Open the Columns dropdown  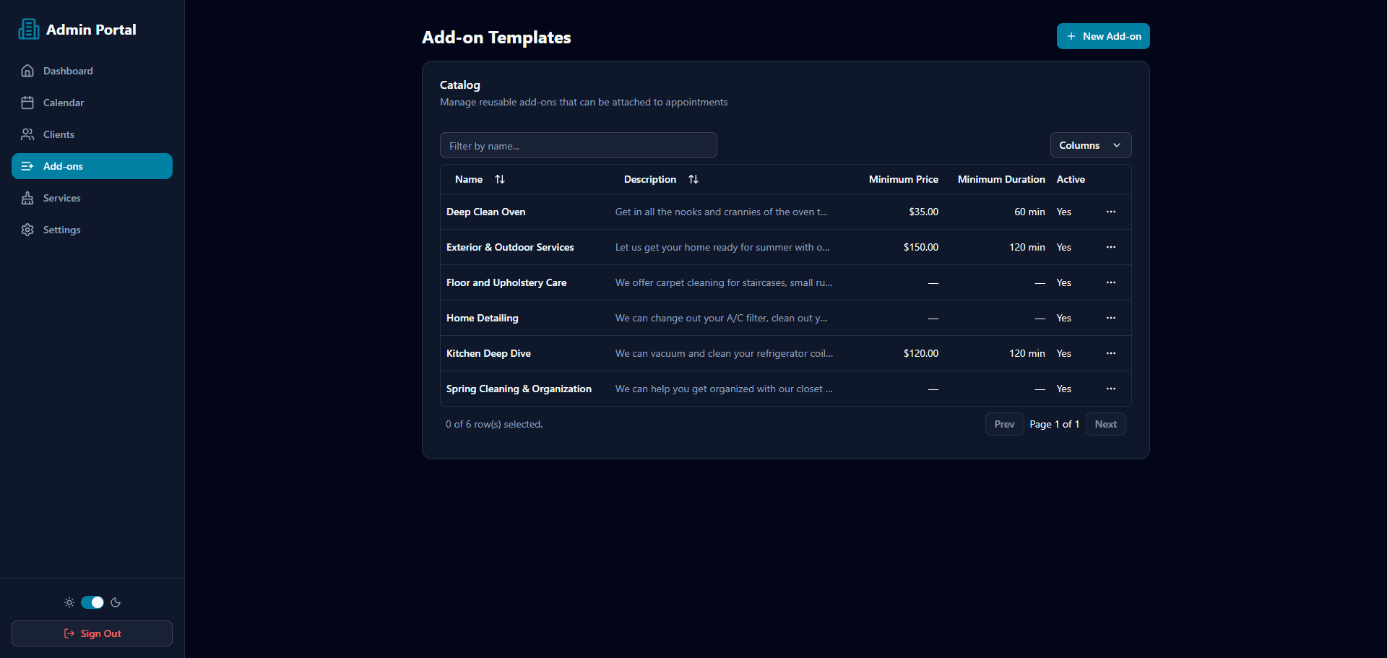pos(1089,145)
